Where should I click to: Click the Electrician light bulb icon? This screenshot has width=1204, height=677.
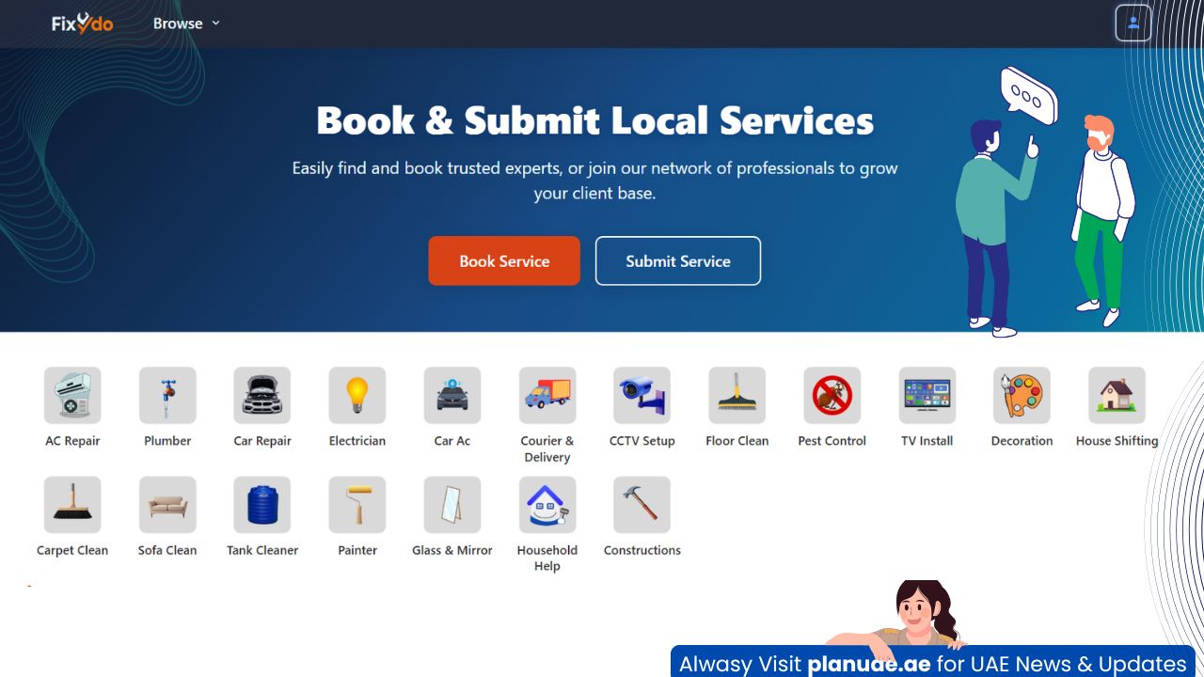pos(357,396)
